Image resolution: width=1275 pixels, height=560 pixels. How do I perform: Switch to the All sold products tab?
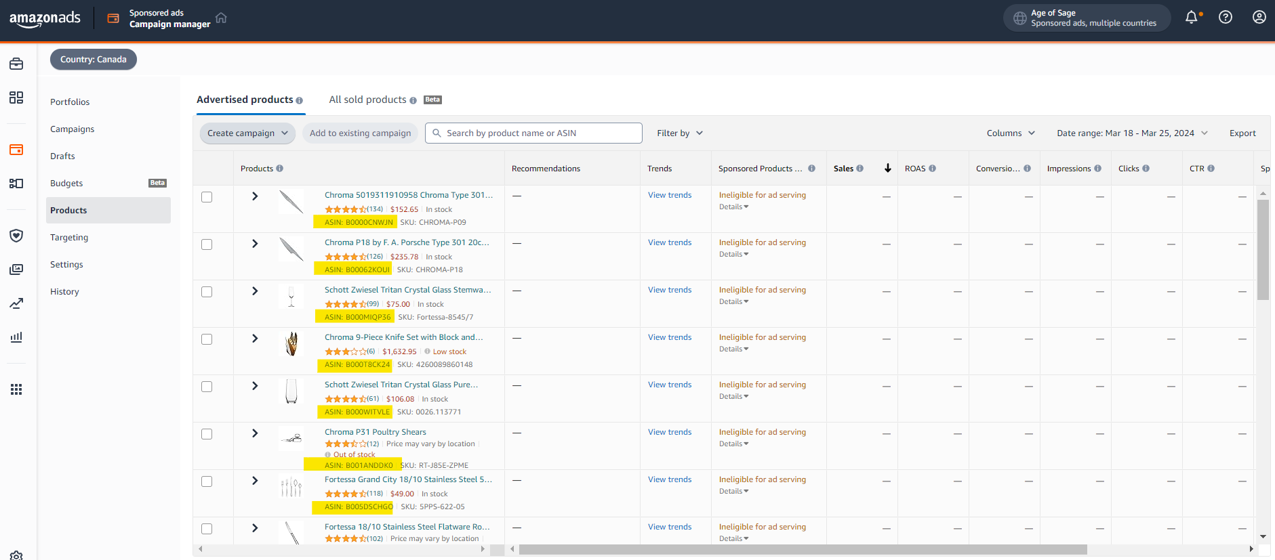(x=368, y=100)
